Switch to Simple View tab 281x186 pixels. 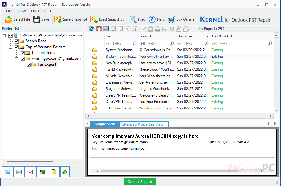click(105, 124)
